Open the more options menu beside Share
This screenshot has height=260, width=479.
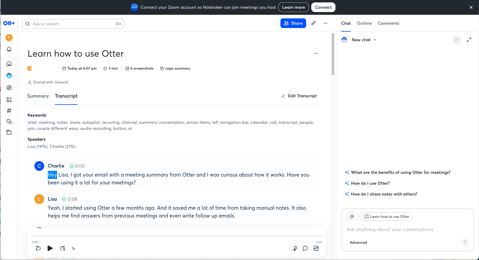pyautogui.click(x=325, y=23)
